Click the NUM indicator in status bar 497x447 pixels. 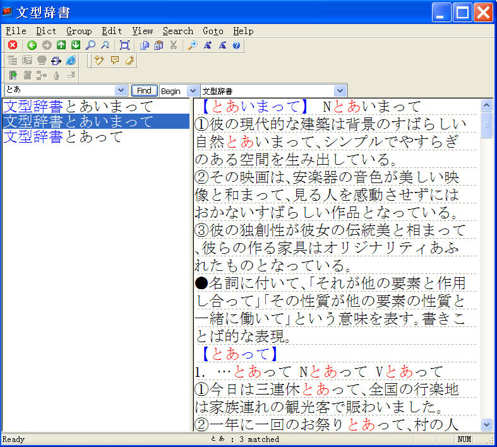point(464,439)
